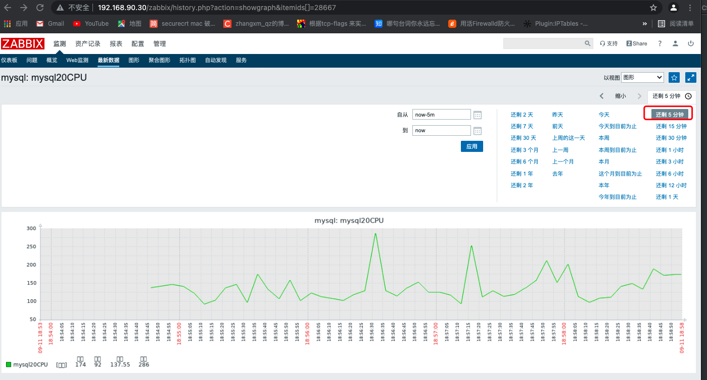Open the help question mark icon
Image resolution: width=707 pixels, height=380 pixels.
point(659,43)
